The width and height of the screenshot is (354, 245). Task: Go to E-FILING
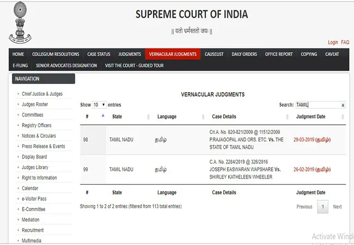point(20,65)
